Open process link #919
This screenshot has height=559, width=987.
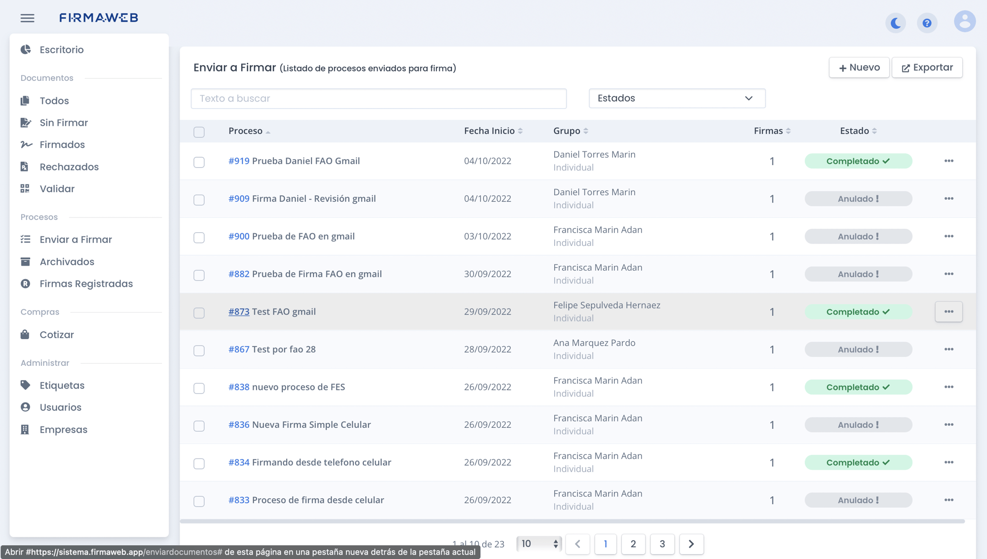239,161
